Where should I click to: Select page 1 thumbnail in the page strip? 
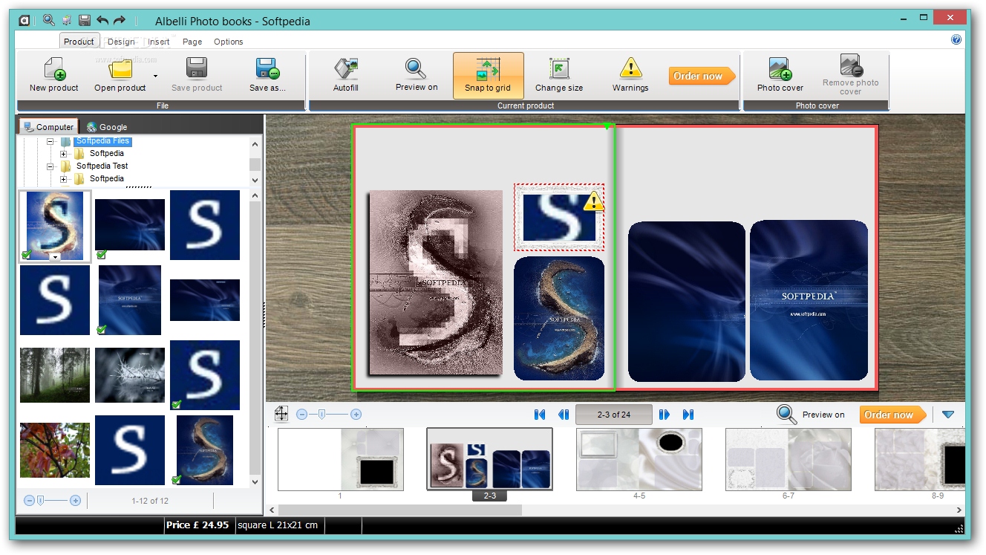[x=341, y=460]
